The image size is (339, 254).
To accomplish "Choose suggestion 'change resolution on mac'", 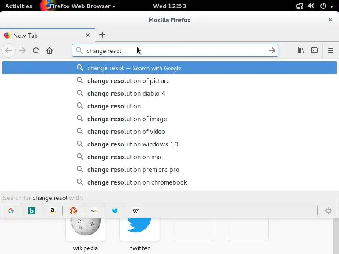I will click(169, 157).
